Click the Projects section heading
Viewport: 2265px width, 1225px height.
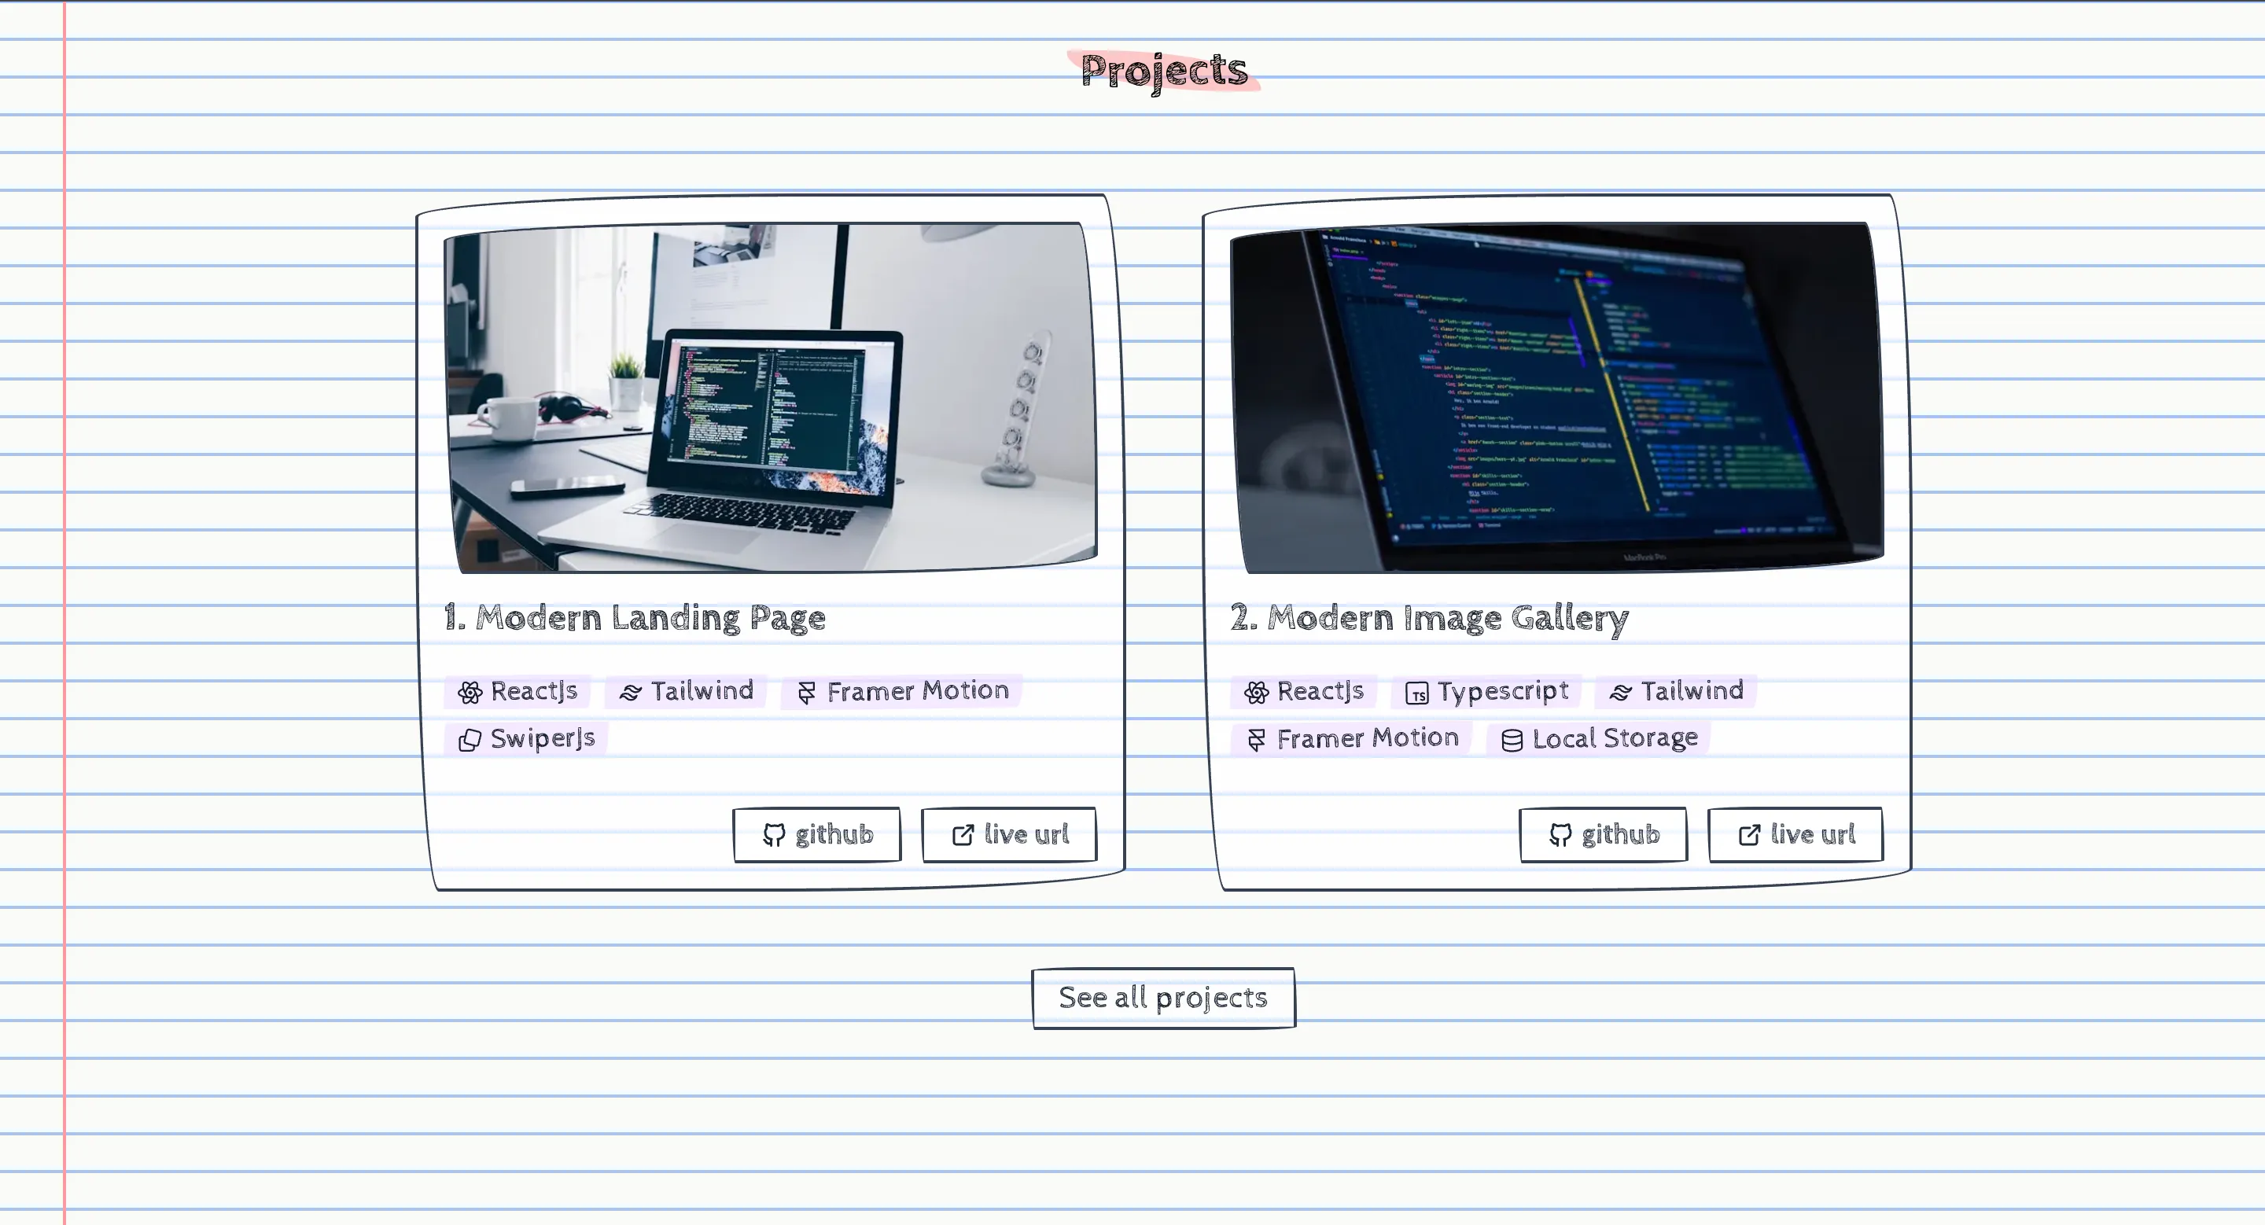point(1163,70)
